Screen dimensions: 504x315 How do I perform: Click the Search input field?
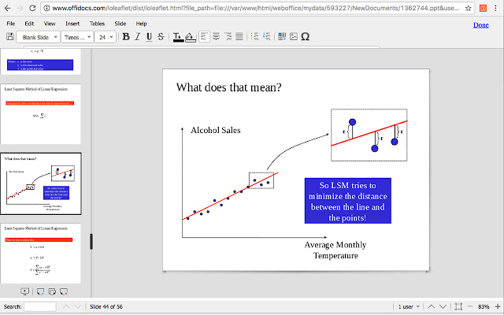[x=39, y=306]
